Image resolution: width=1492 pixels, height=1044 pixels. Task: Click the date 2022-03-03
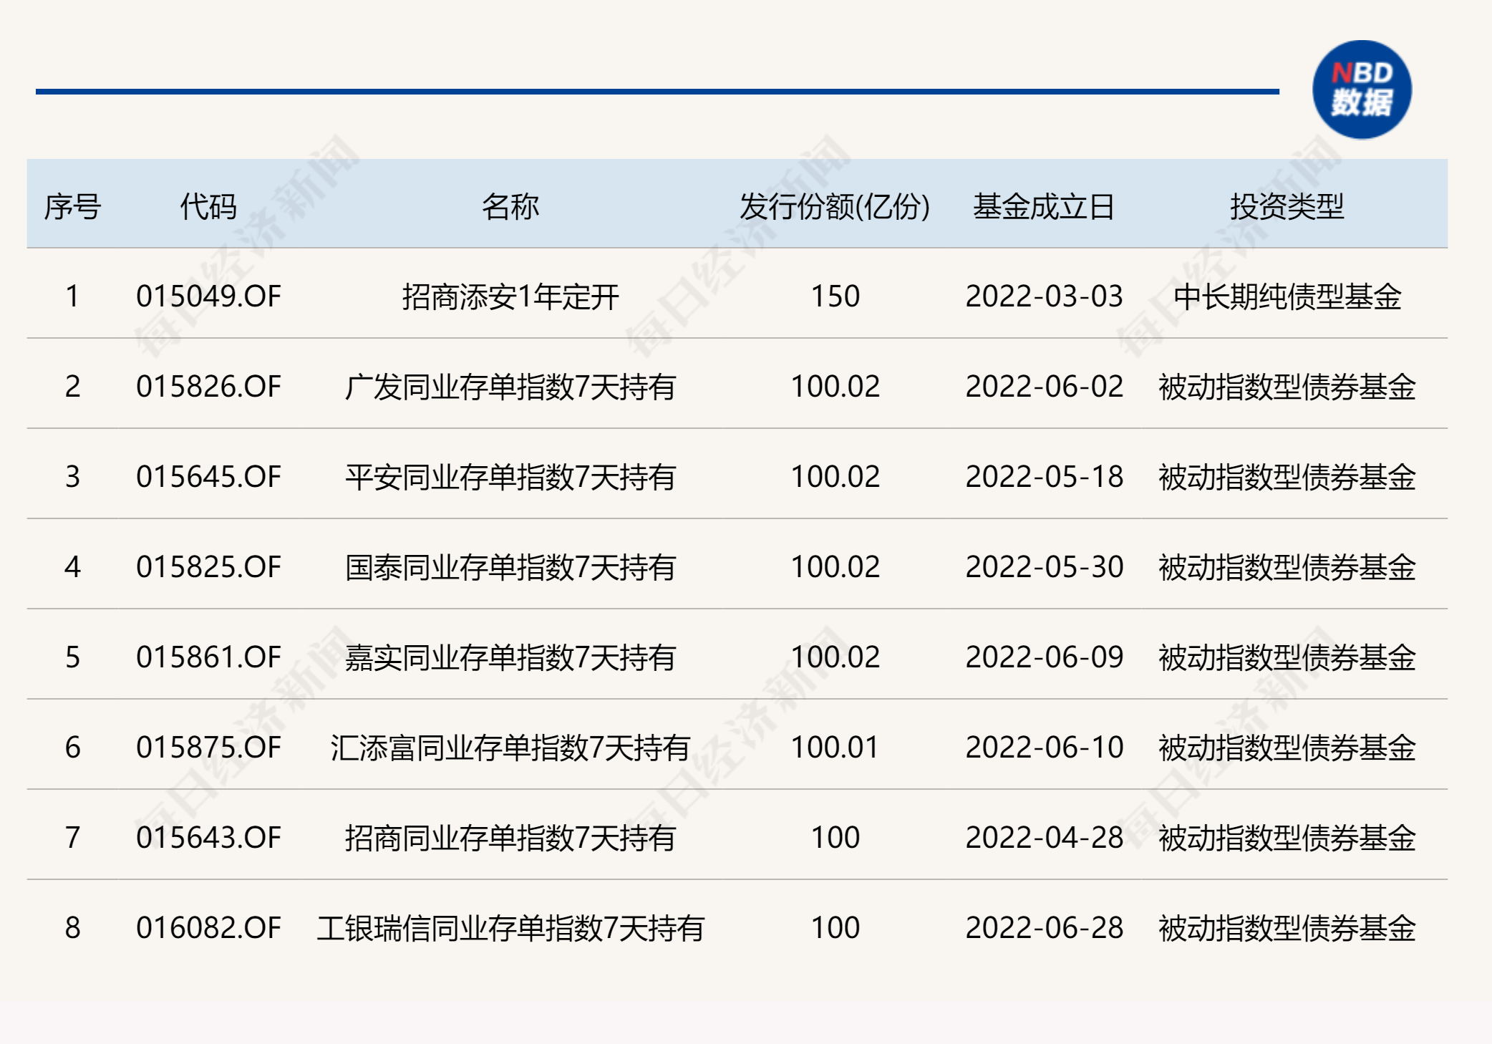pos(1044,296)
